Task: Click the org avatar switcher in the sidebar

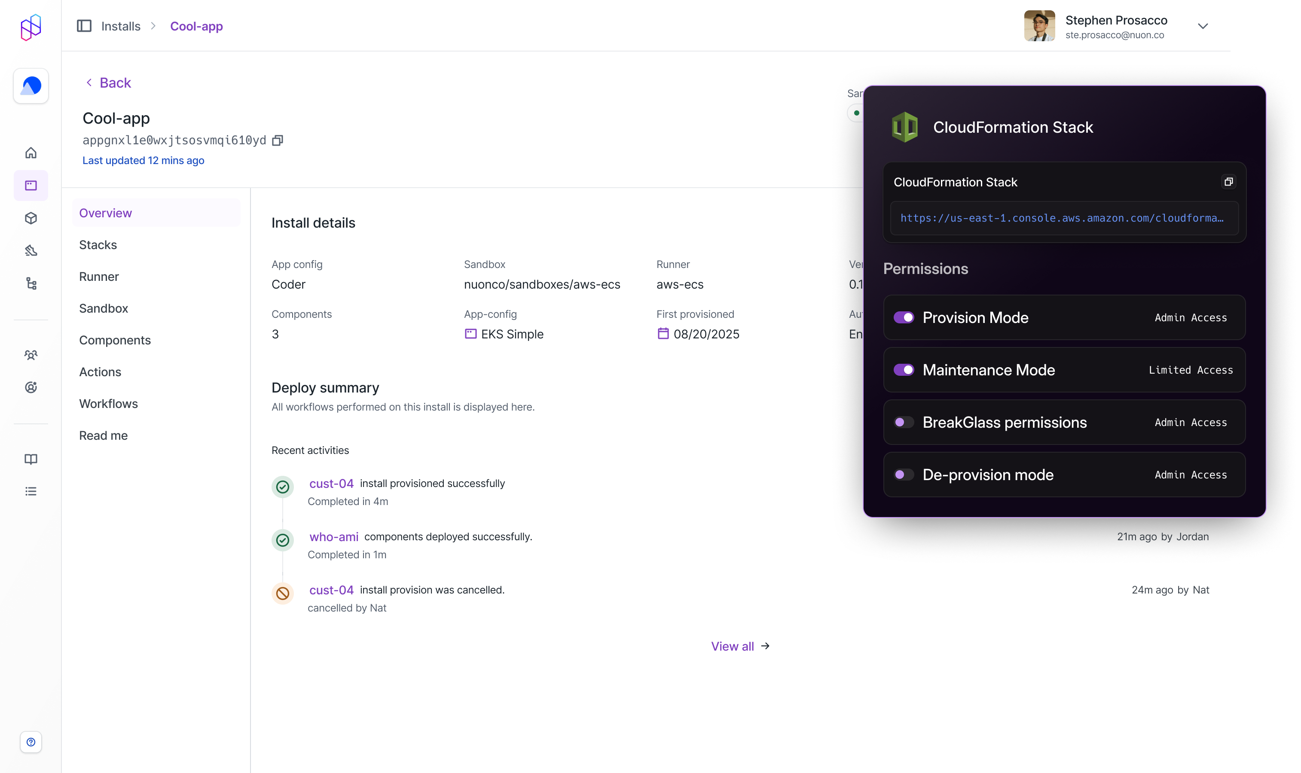Action: coord(31,86)
